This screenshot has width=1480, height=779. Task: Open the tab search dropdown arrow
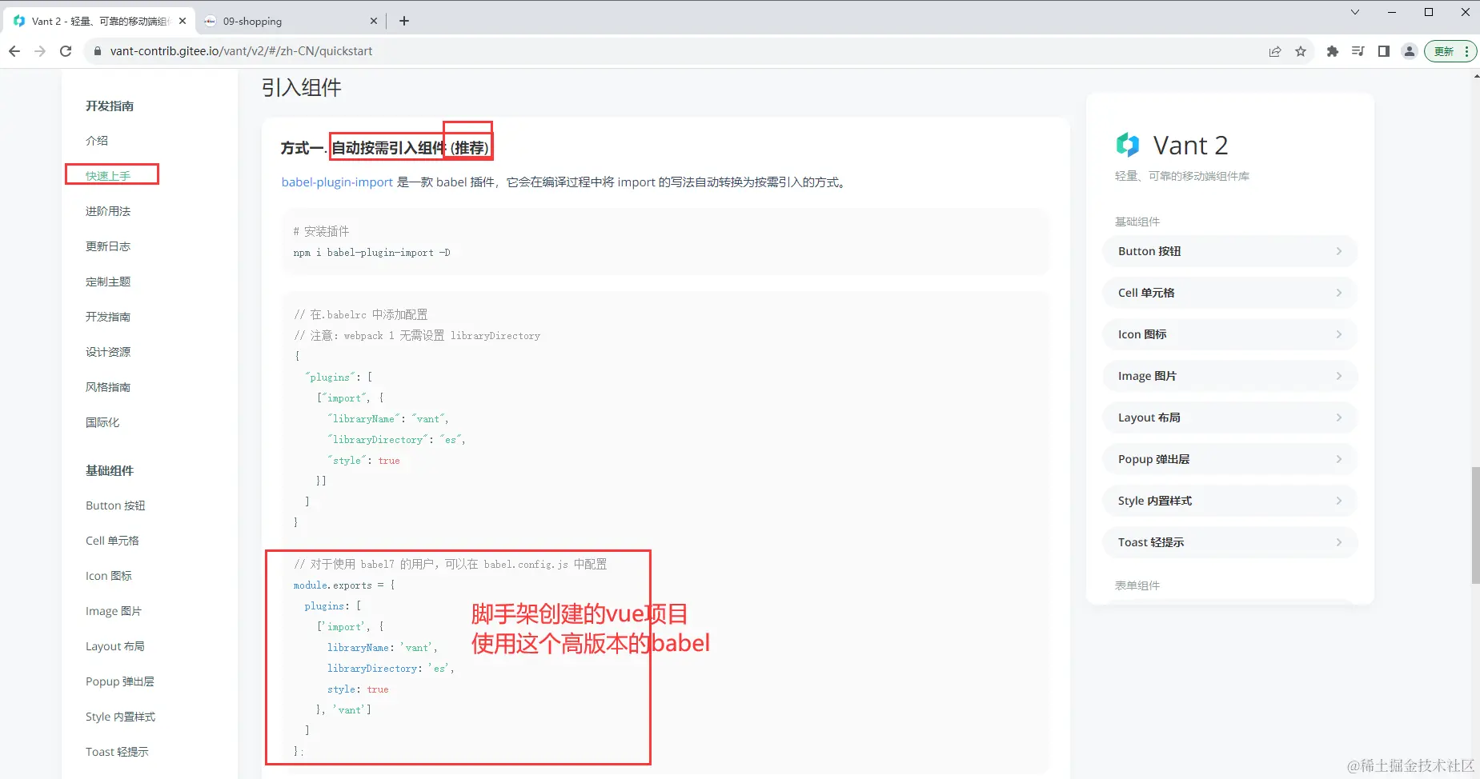pos(1354,12)
